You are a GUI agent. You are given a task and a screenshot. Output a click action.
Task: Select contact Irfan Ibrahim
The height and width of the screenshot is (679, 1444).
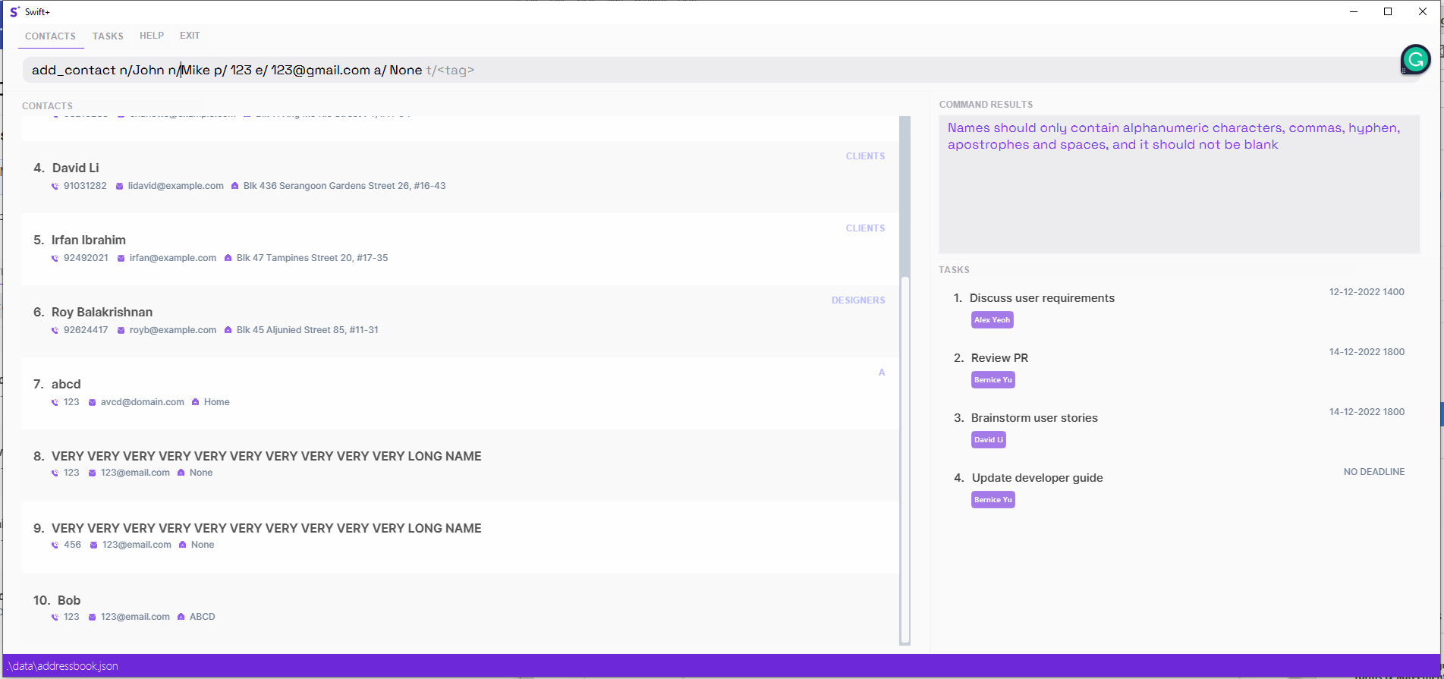pos(460,249)
